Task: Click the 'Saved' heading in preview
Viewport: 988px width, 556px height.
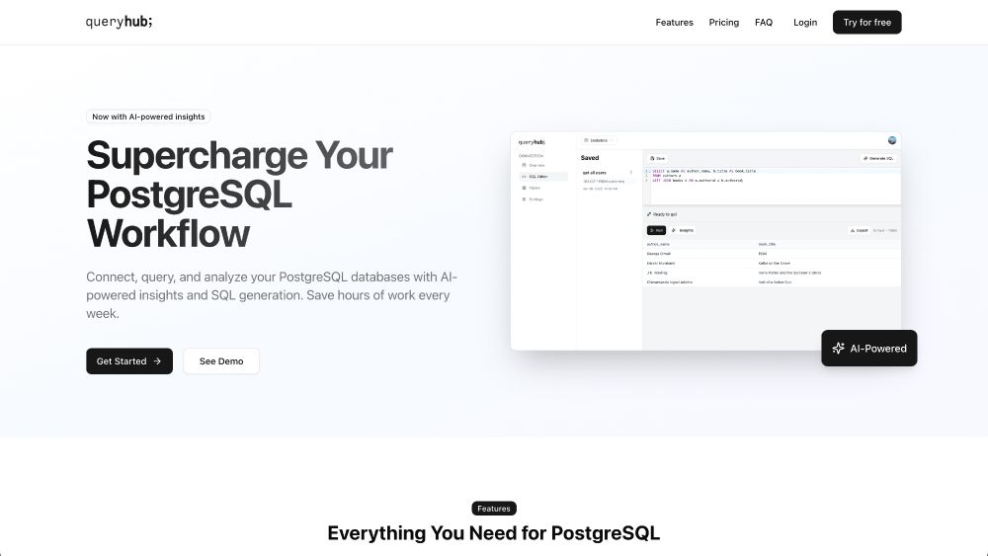Action: coord(590,158)
